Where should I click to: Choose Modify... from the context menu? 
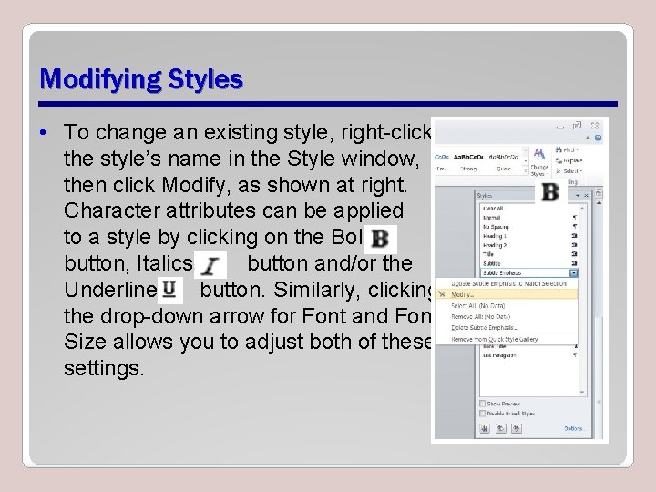pyautogui.click(x=507, y=294)
